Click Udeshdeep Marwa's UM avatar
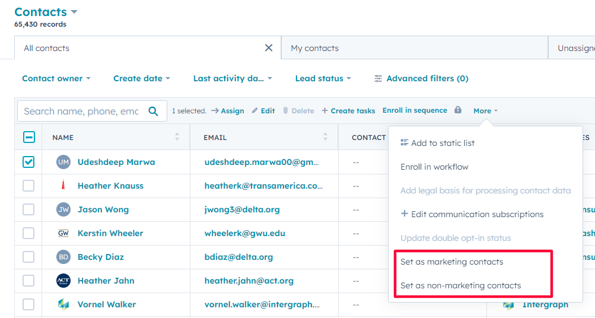The width and height of the screenshot is (595, 318). pos(63,162)
